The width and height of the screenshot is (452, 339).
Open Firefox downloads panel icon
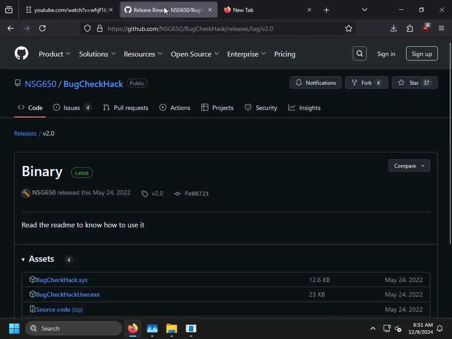[x=393, y=29]
